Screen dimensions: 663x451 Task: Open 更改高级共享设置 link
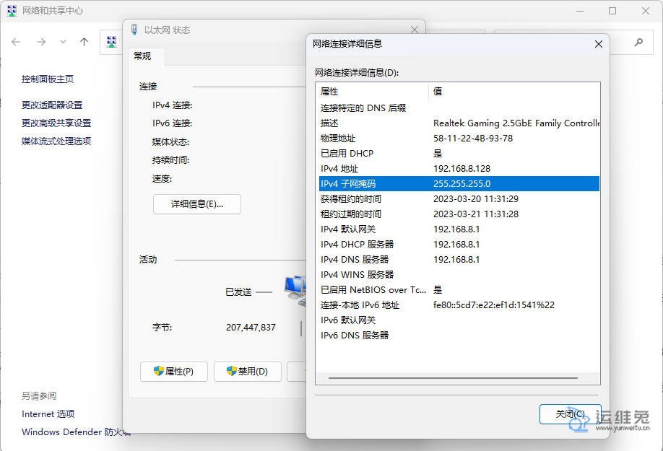pos(56,123)
